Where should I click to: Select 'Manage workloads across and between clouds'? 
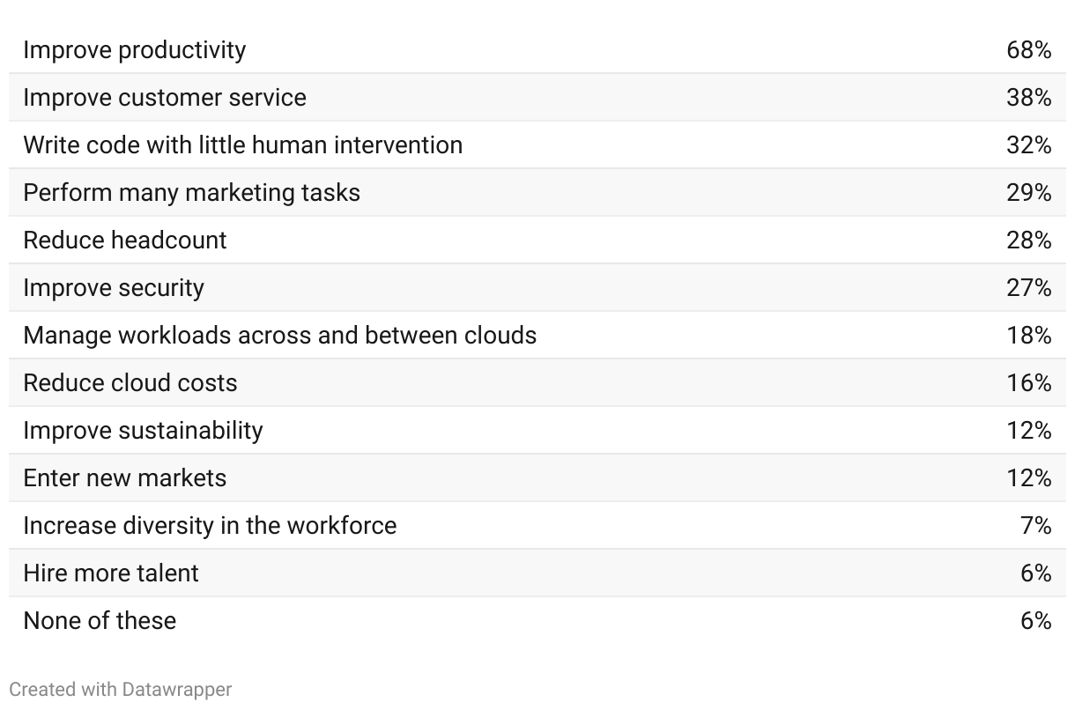[279, 336]
